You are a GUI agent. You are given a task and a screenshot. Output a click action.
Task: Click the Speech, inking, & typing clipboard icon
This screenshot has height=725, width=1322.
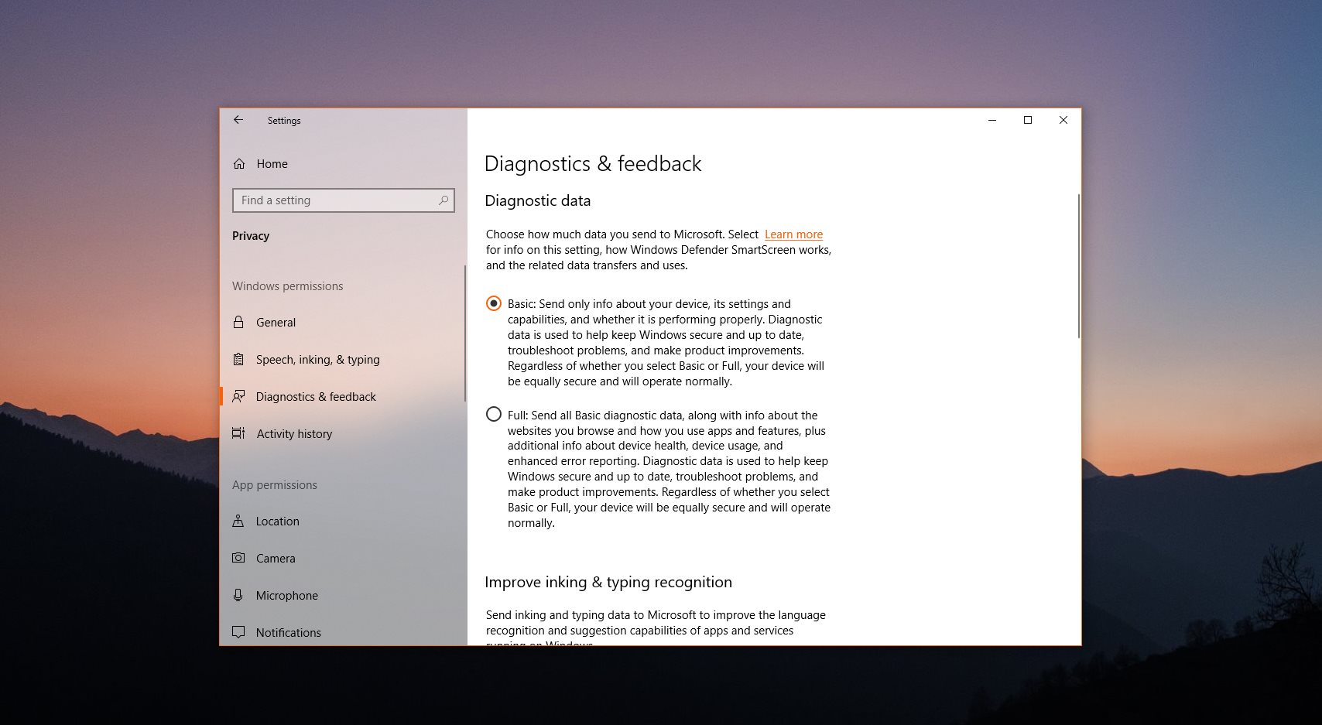click(x=238, y=360)
